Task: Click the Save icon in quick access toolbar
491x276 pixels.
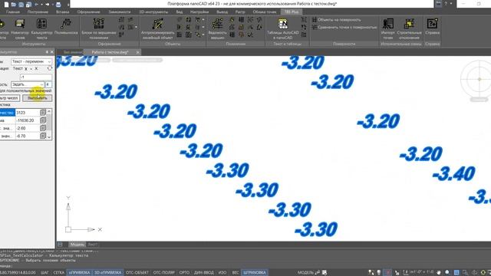Action: coord(21,5)
